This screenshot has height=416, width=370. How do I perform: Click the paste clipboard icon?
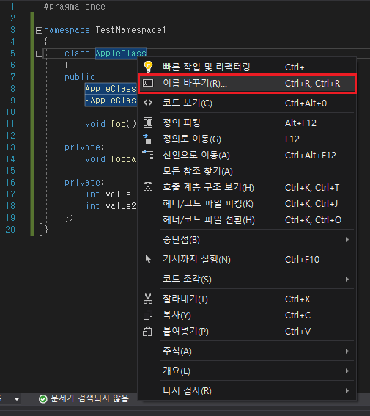[x=147, y=331]
